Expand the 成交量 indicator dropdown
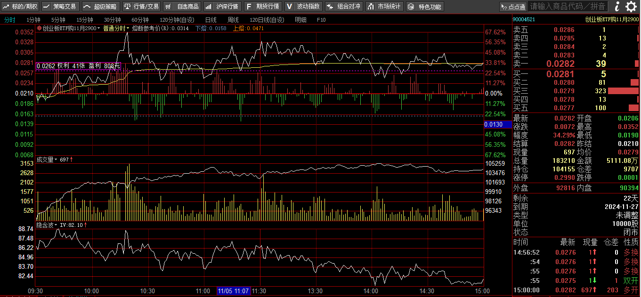The height and width of the screenshot is (297, 641). coord(48,160)
